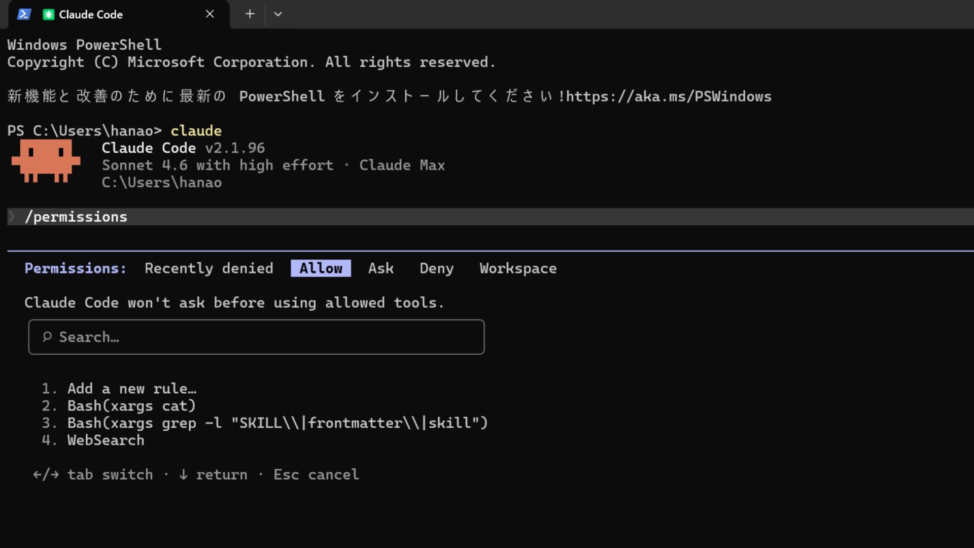This screenshot has height=548, width=974.
Task: Click the Claude Code tab title text
Action: coord(90,14)
